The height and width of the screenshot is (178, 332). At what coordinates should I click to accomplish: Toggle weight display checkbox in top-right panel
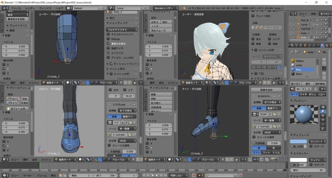pos(253,16)
